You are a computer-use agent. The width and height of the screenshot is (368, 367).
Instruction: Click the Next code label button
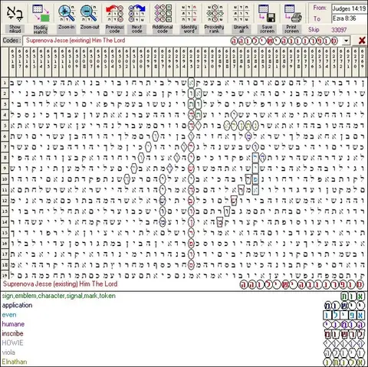(x=136, y=29)
